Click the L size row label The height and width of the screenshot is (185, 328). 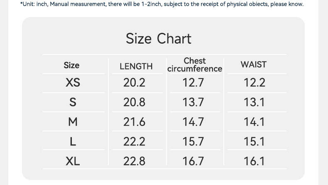(x=73, y=141)
